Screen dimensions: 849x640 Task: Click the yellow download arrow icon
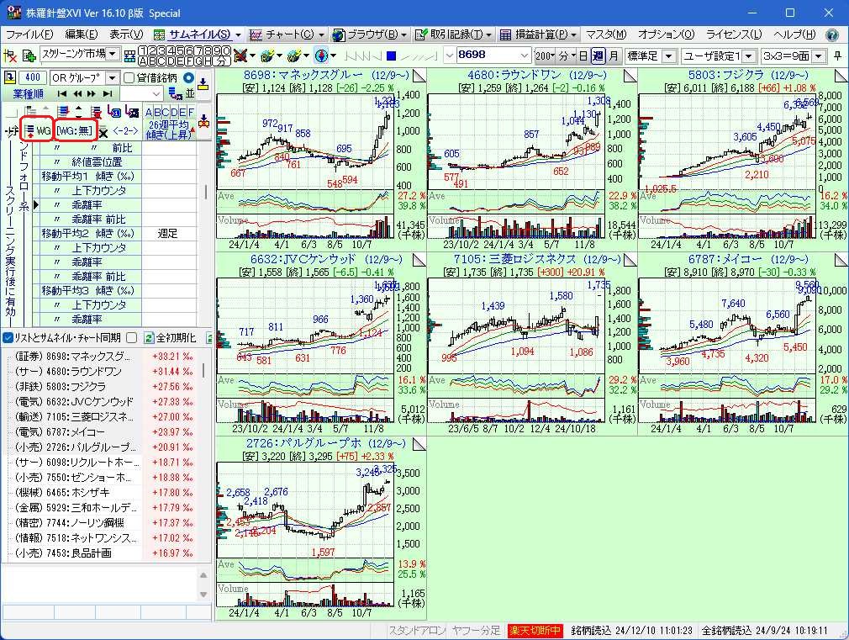pyautogui.click(x=203, y=83)
